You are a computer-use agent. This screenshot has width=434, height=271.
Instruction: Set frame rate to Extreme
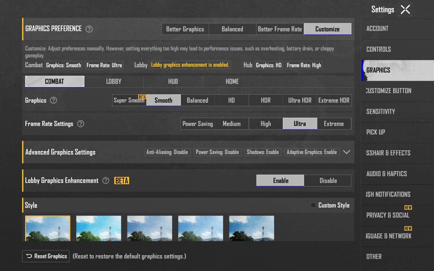pyautogui.click(x=334, y=124)
